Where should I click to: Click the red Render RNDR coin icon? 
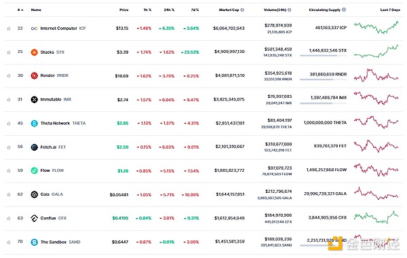click(x=35, y=75)
